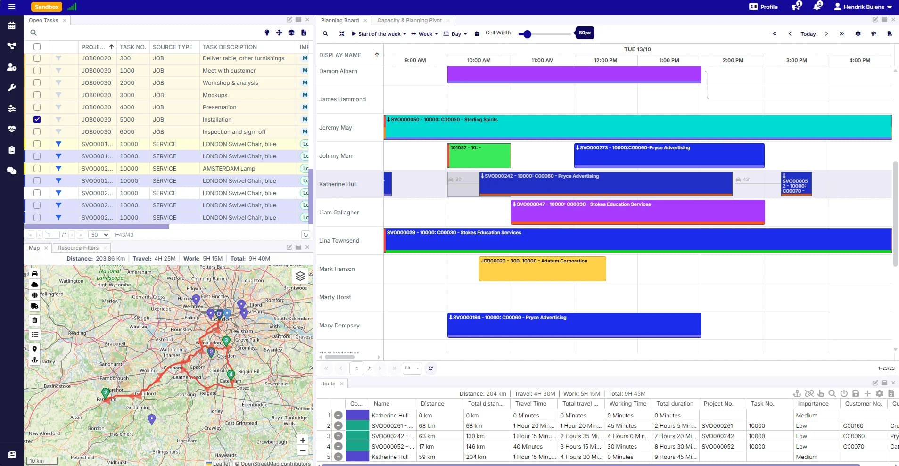The height and width of the screenshot is (466, 899).
Task: Click the search icon in Open Tasks
Action: click(33, 33)
